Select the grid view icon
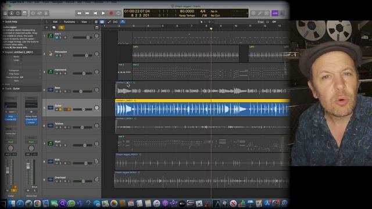 tap(102, 22)
